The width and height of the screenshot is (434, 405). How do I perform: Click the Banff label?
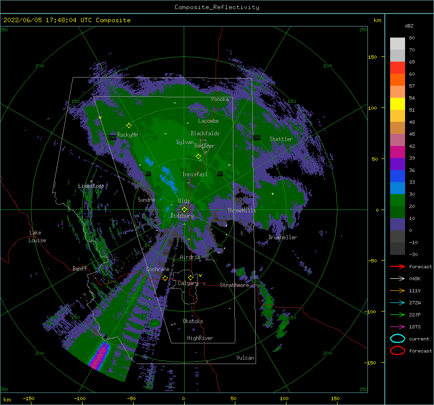click(x=80, y=268)
